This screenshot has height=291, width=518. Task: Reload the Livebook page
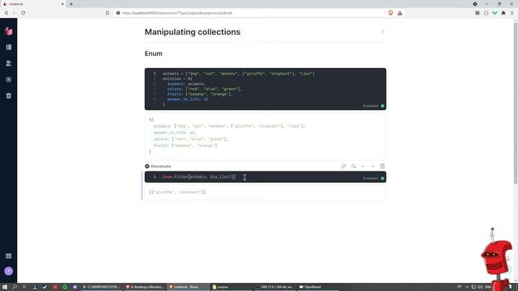(23, 13)
